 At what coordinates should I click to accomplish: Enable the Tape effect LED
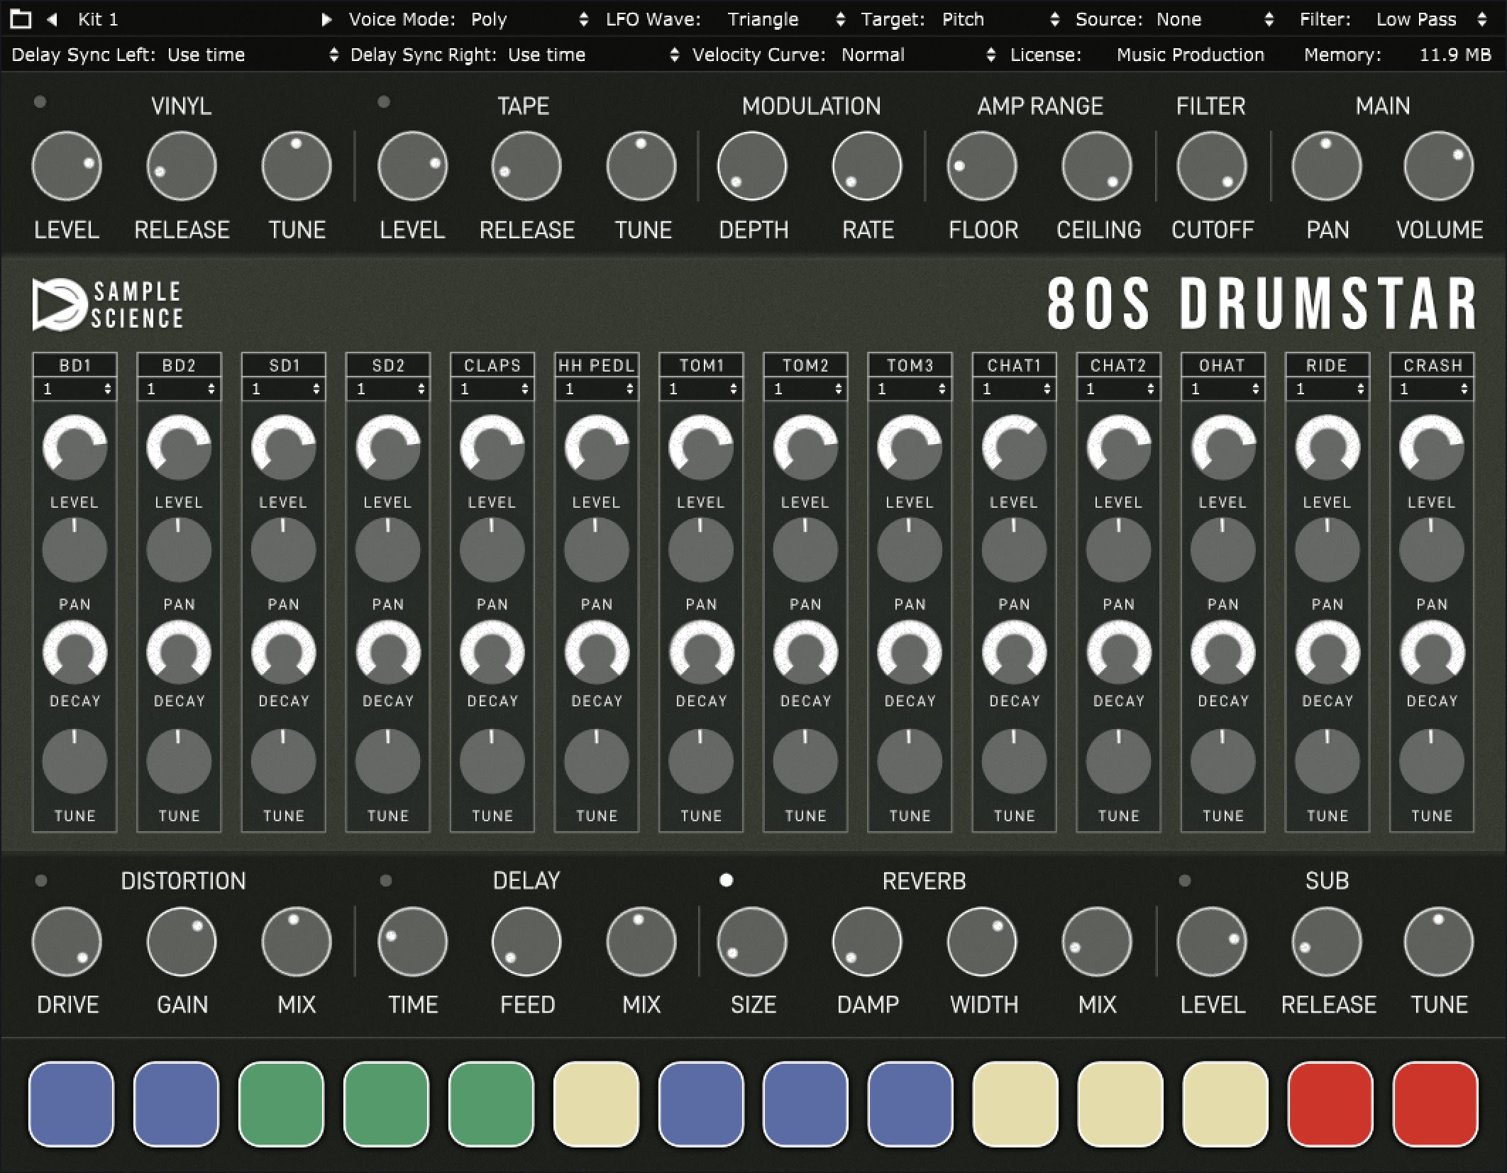click(384, 103)
